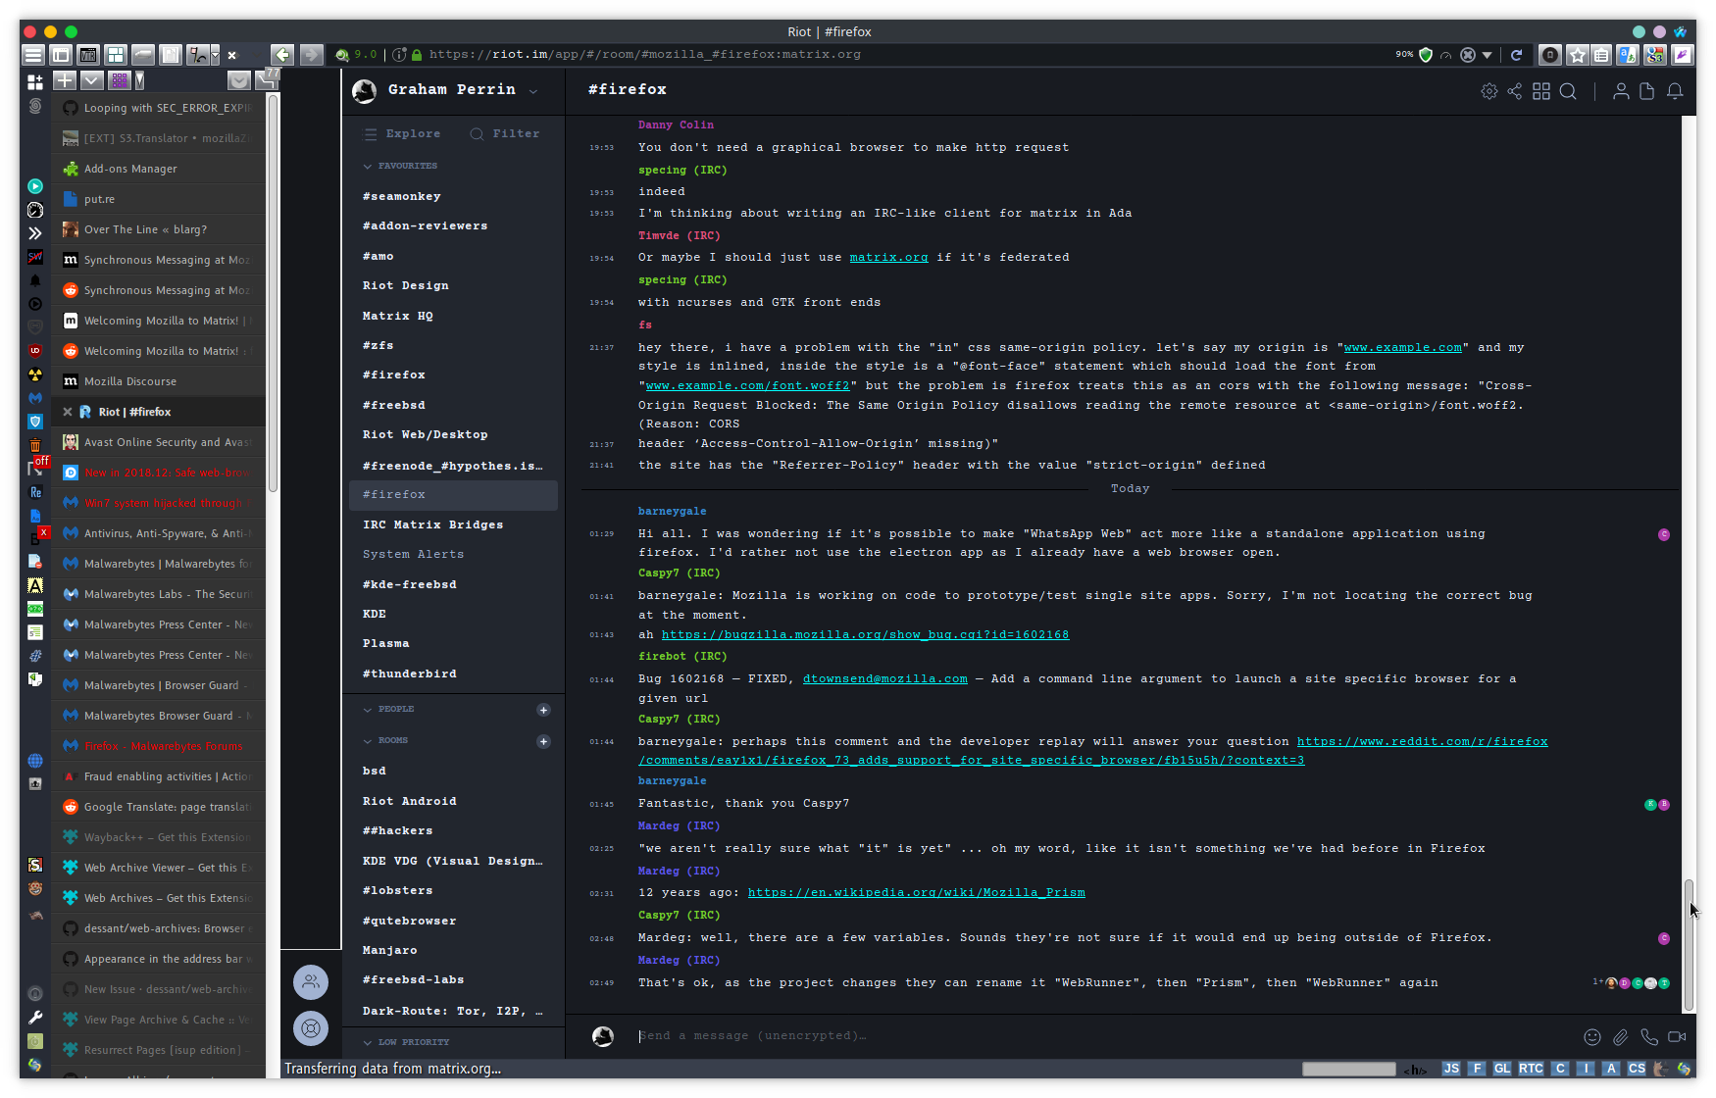This screenshot has width=1716, height=1098.
Task: Click the room search magnifier icon
Action: [x=1568, y=91]
